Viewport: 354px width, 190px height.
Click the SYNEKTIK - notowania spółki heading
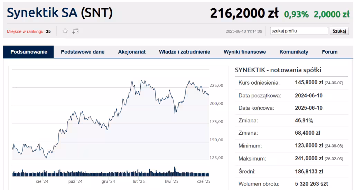point(278,70)
